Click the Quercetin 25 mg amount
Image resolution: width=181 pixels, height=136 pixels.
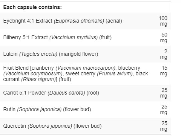pos(164,126)
